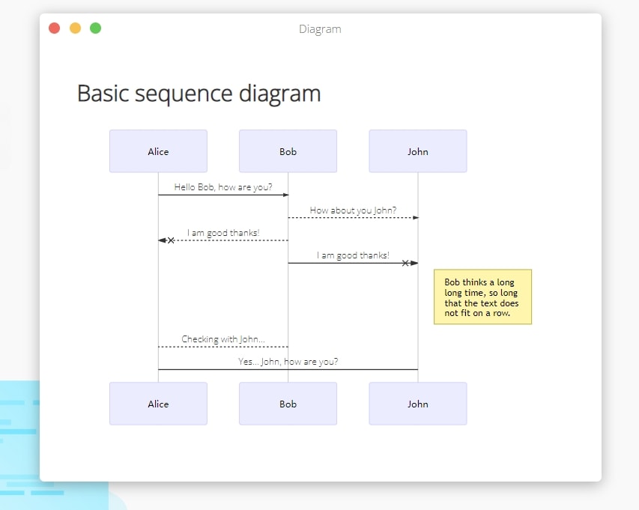The width and height of the screenshot is (639, 510).
Task: Click 'I am good thanks!' label toward Alice
Action: point(223,233)
